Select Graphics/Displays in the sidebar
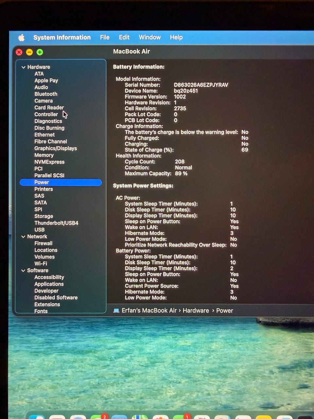Image resolution: width=314 pixels, height=419 pixels. tap(56, 149)
